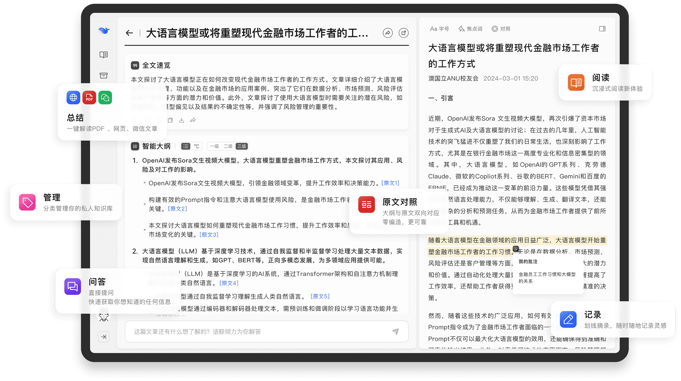
Task: Open the 原文1 source reference link
Action: click(390, 183)
